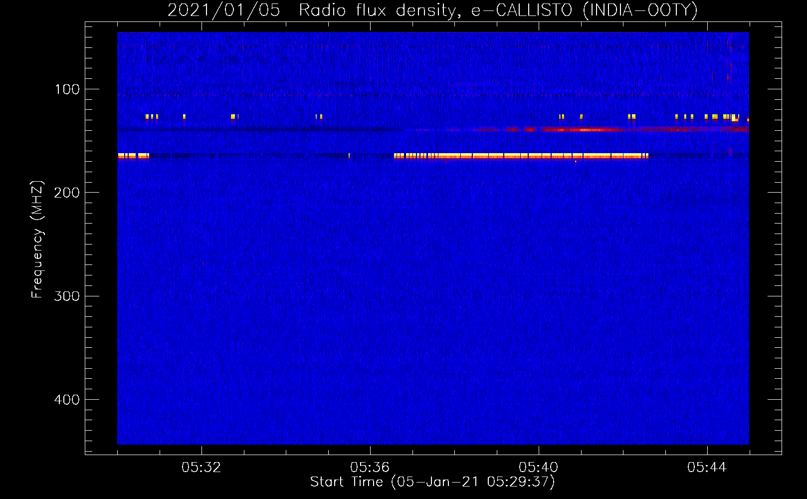Click the long bright yellow emission band near 165 MHz
This screenshot has width=807, height=499.
coord(521,156)
